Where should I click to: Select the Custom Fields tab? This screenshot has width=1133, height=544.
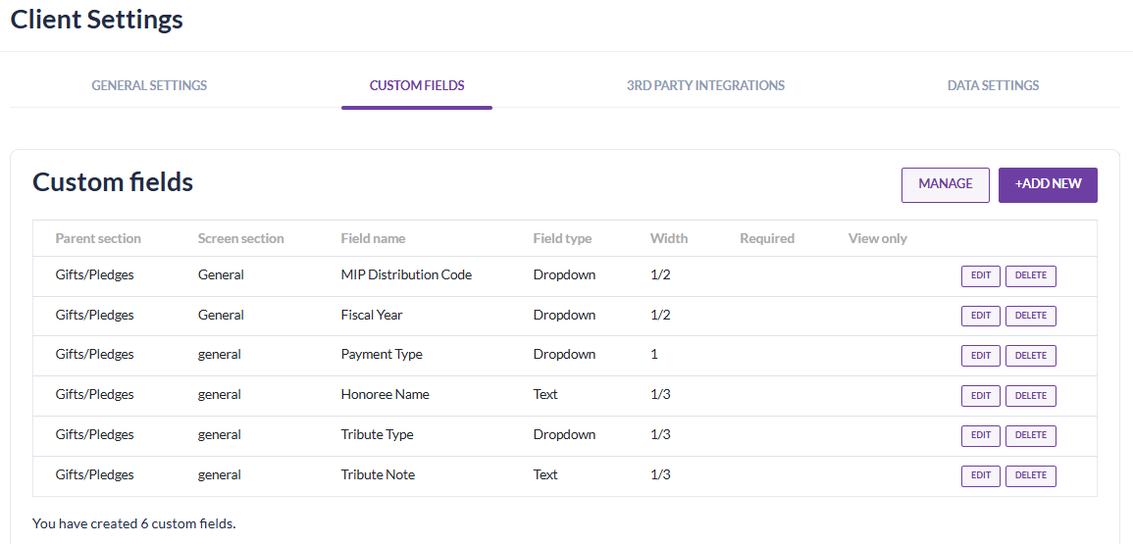417,85
